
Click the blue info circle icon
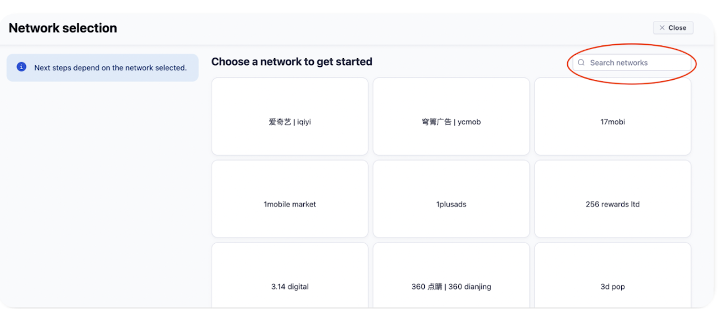click(x=21, y=67)
